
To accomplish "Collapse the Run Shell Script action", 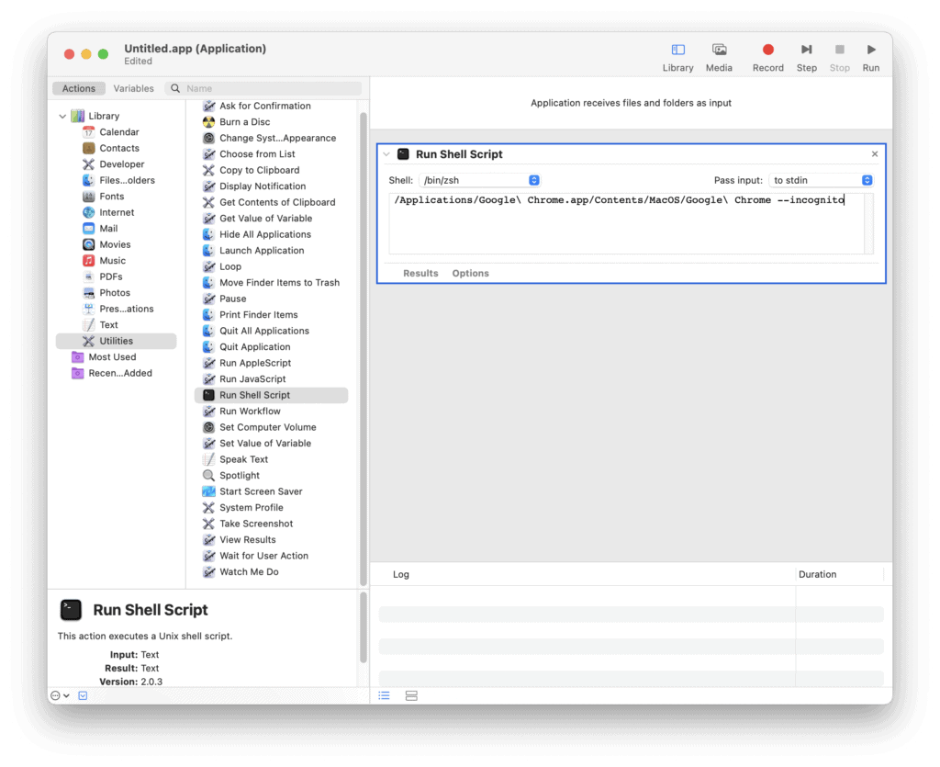I will click(x=386, y=154).
